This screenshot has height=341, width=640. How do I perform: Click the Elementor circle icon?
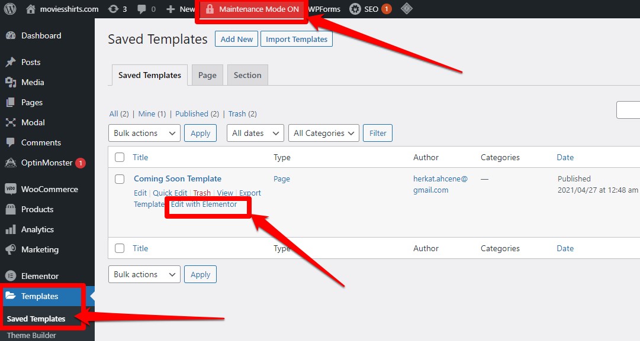11,276
